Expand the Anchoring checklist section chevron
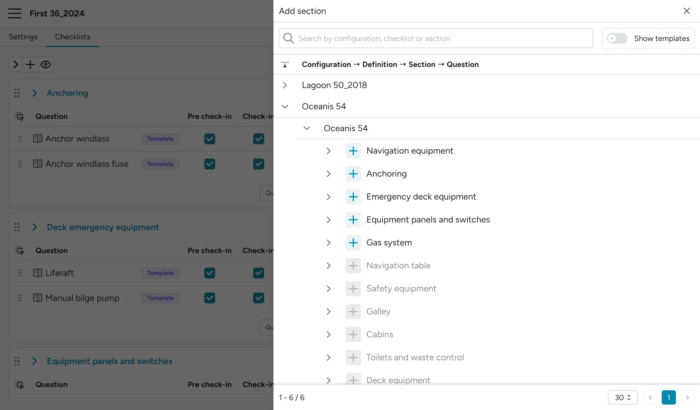700x410 pixels. pyautogui.click(x=34, y=93)
